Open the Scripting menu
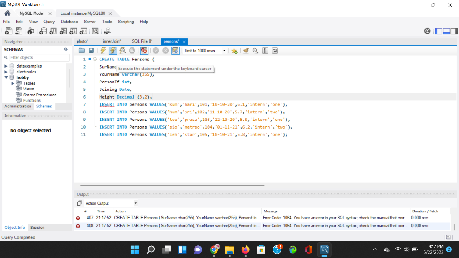The height and width of the screenshot is (258, 459). [x=126, y=21]
